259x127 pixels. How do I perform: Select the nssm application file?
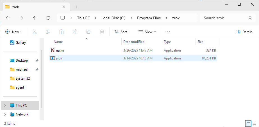(60, 50)
